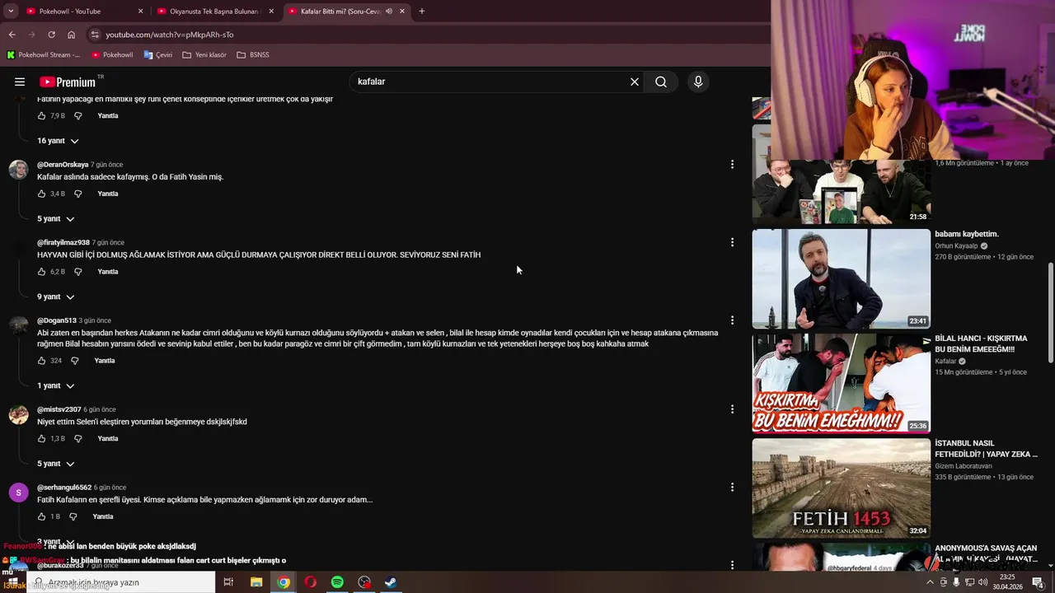Open new browser tab
1055x593 pixels.
pyautogui.click(x=422, y=11)
